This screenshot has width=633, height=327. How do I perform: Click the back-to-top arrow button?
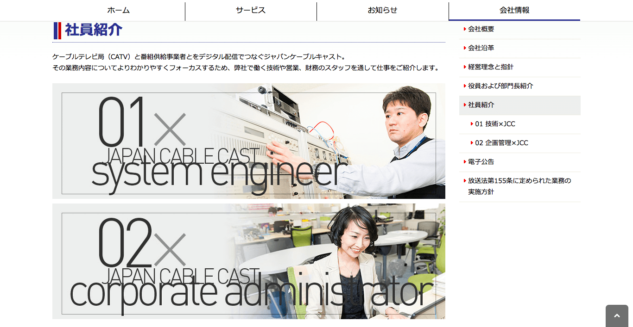pyautogui.click(x=617, y=316)
